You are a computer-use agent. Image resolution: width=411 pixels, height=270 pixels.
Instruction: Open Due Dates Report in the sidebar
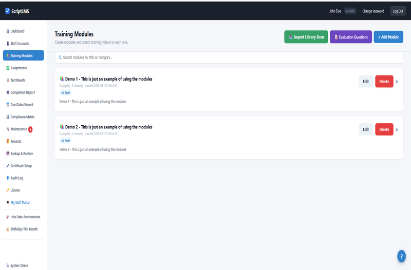[23, 105]
